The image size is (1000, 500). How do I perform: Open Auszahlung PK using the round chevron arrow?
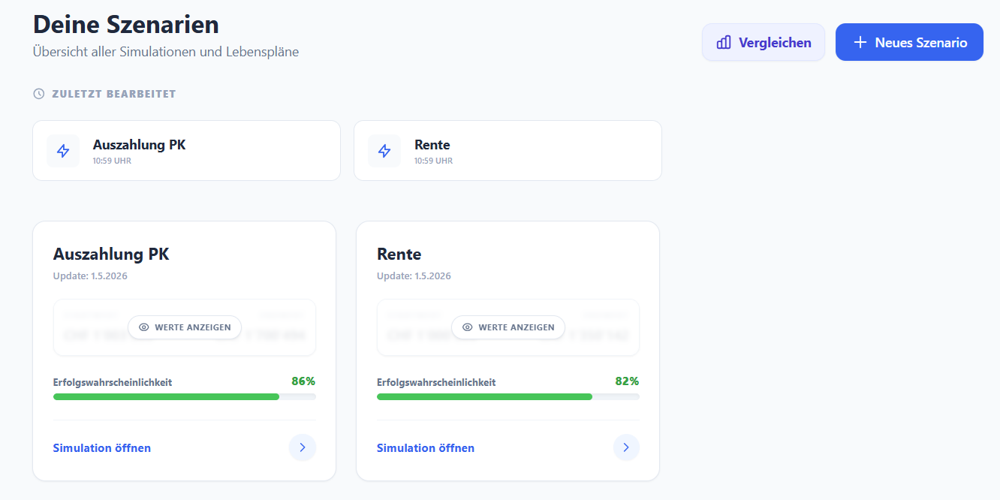[303, 447]
